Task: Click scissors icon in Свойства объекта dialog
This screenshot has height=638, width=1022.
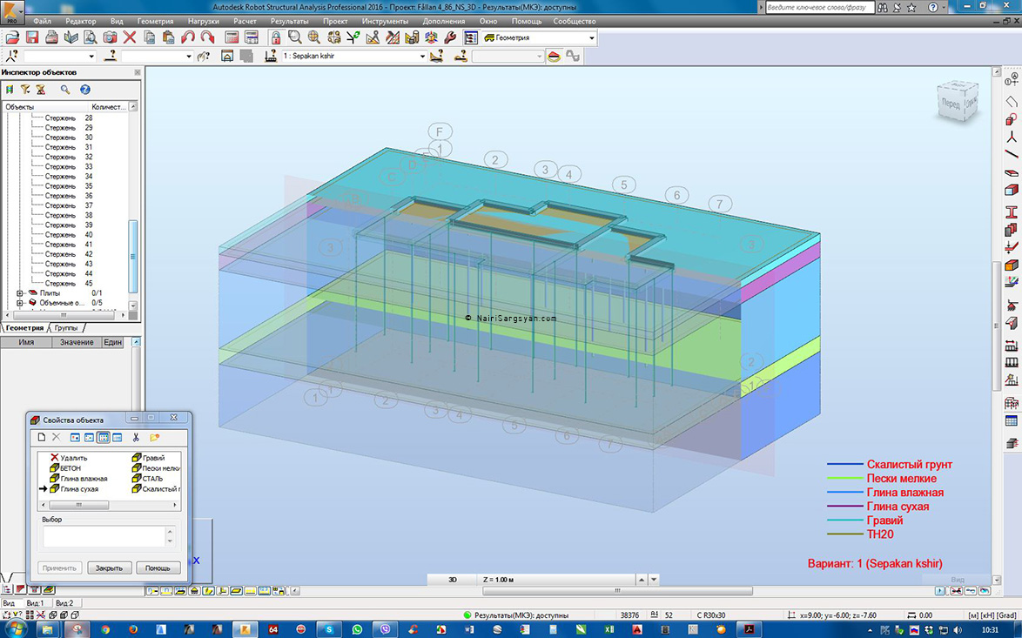Action: coord(136,437)
